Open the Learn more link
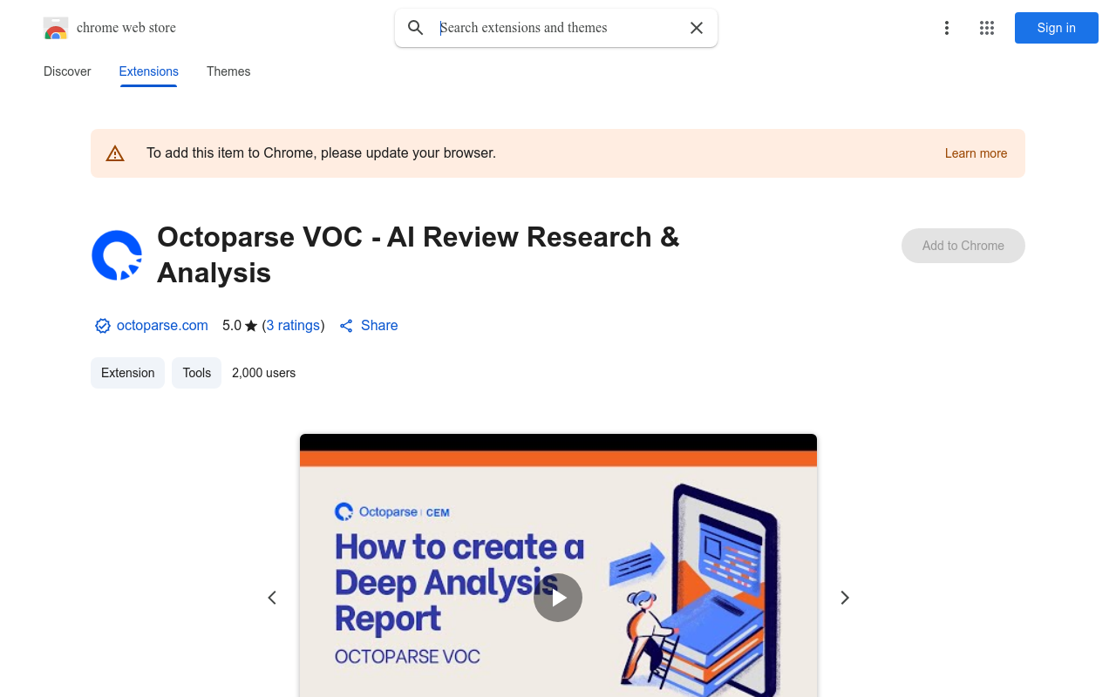 (x=976, y=153)
